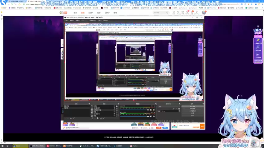Open watch history icon in Douyu header

174,12
